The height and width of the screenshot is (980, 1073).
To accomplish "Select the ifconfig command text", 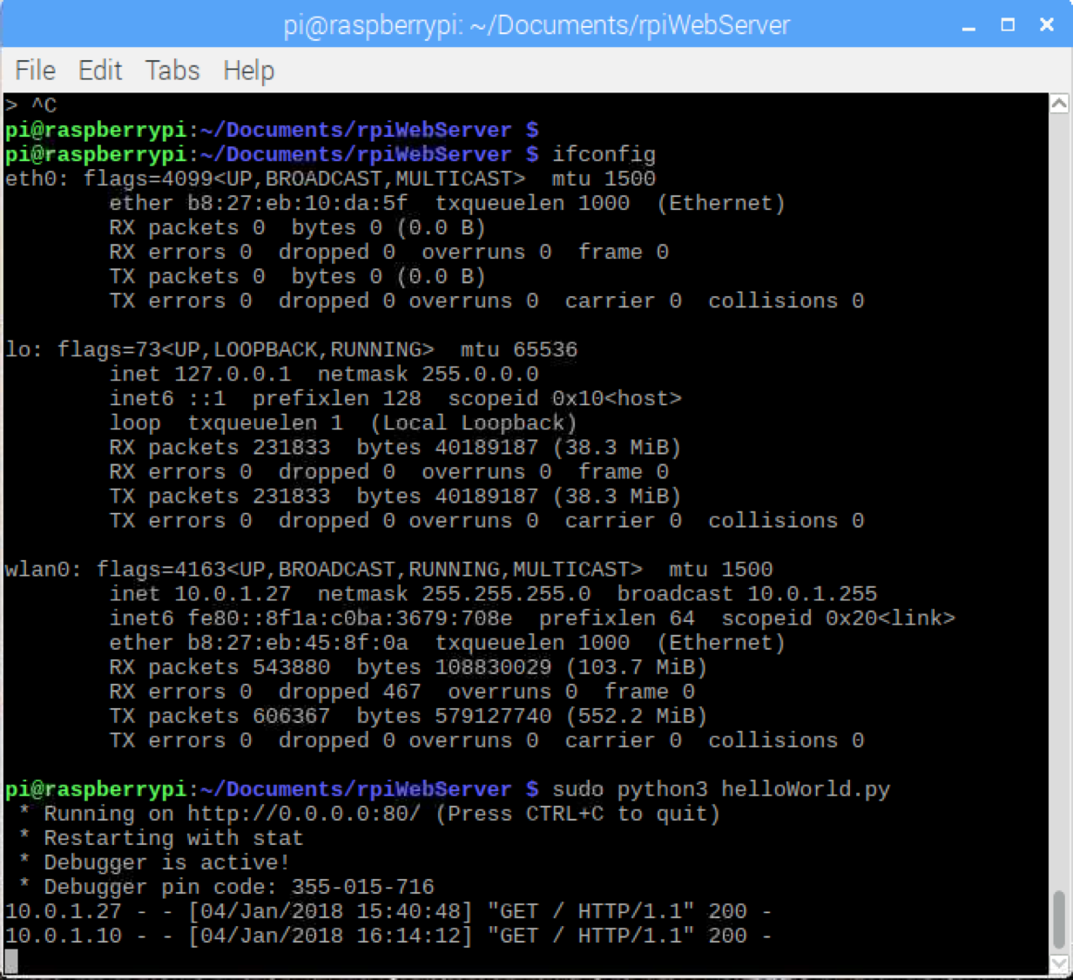I will pos(606,154).
